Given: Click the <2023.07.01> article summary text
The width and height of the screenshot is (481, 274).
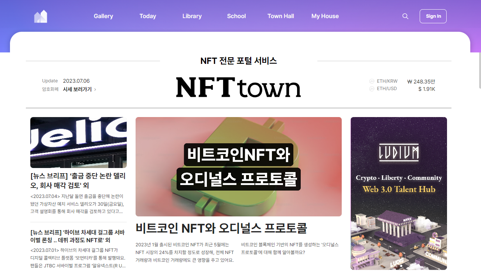Looking at the screenshot, I should (78, 258).
